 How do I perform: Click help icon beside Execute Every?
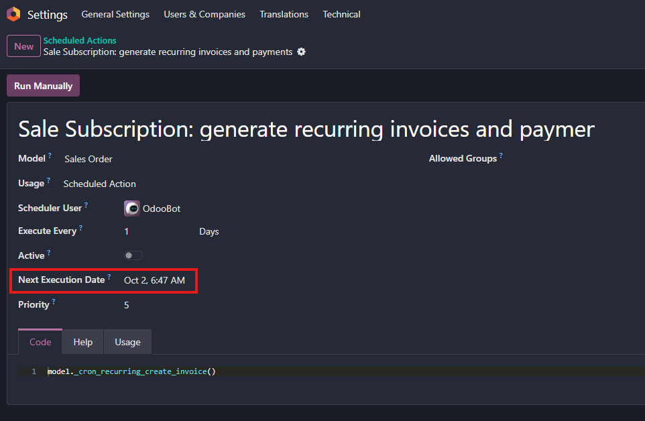point(80,229)
